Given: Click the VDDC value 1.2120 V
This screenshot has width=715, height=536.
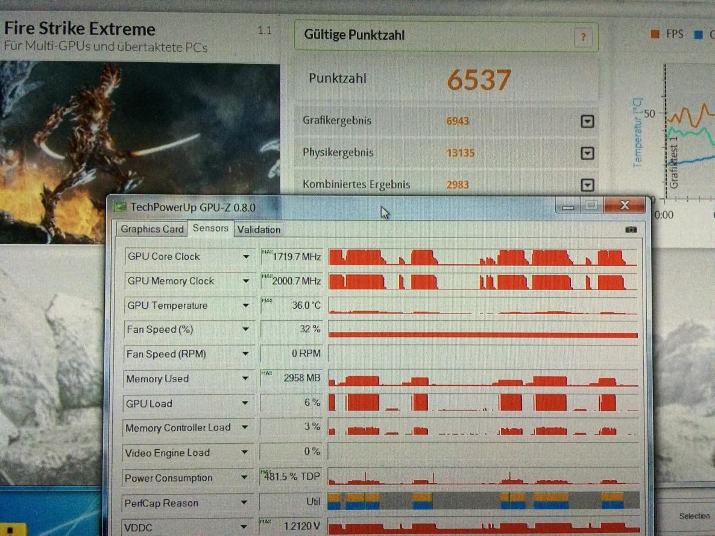Looking at the screenshot, I should click(291, 526).
